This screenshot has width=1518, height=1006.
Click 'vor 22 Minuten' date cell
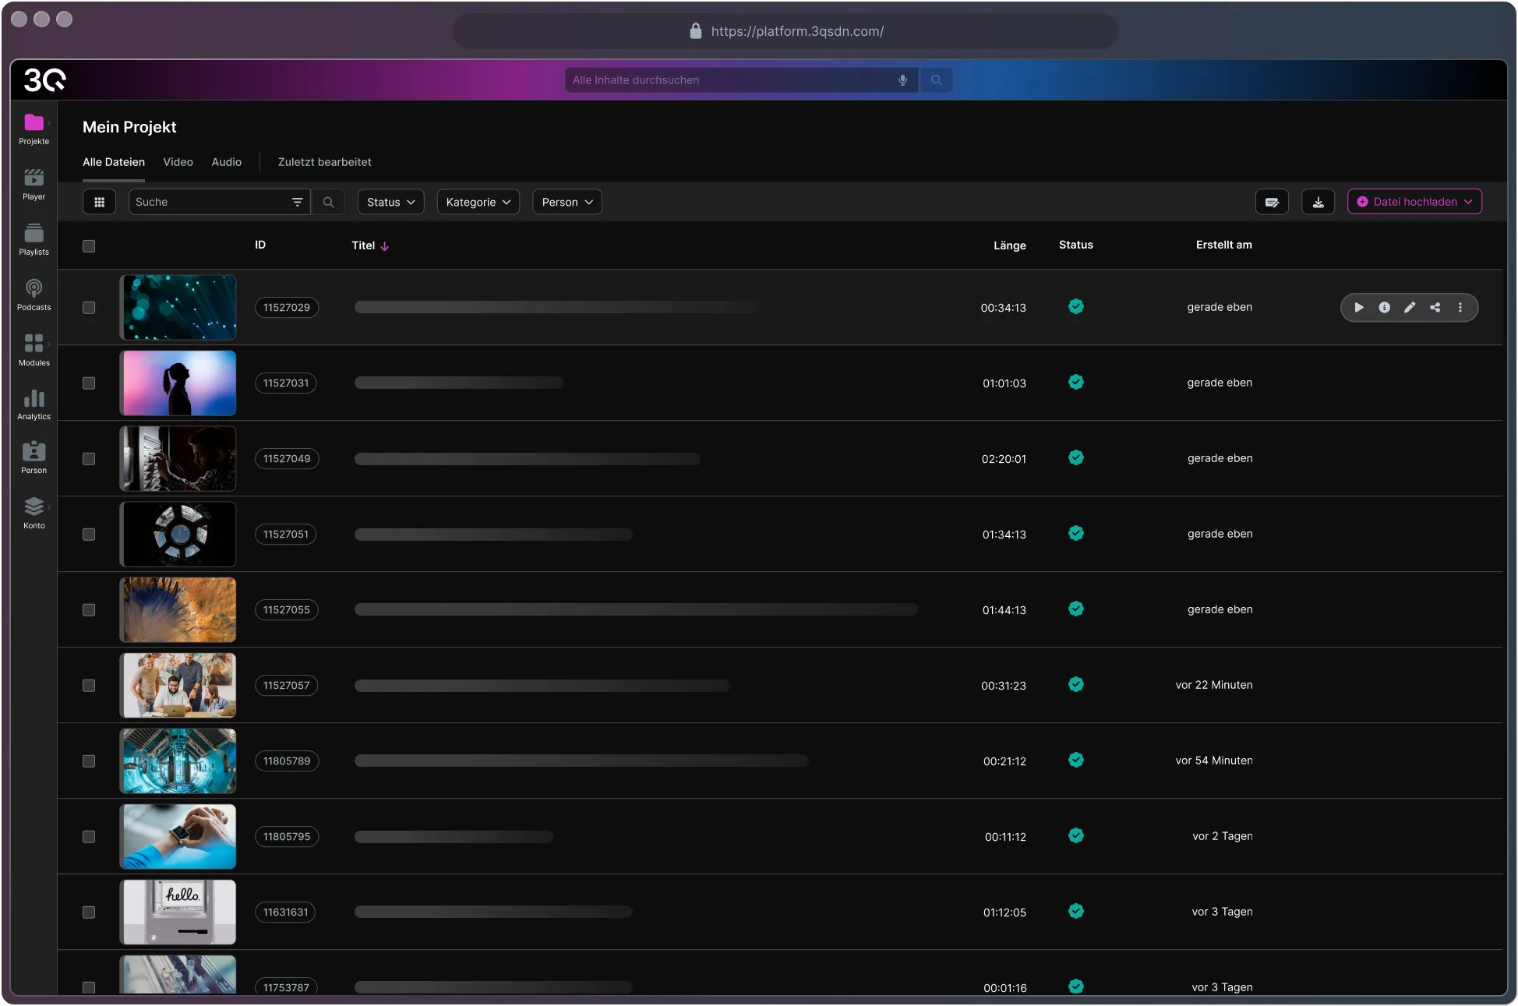1214,685
